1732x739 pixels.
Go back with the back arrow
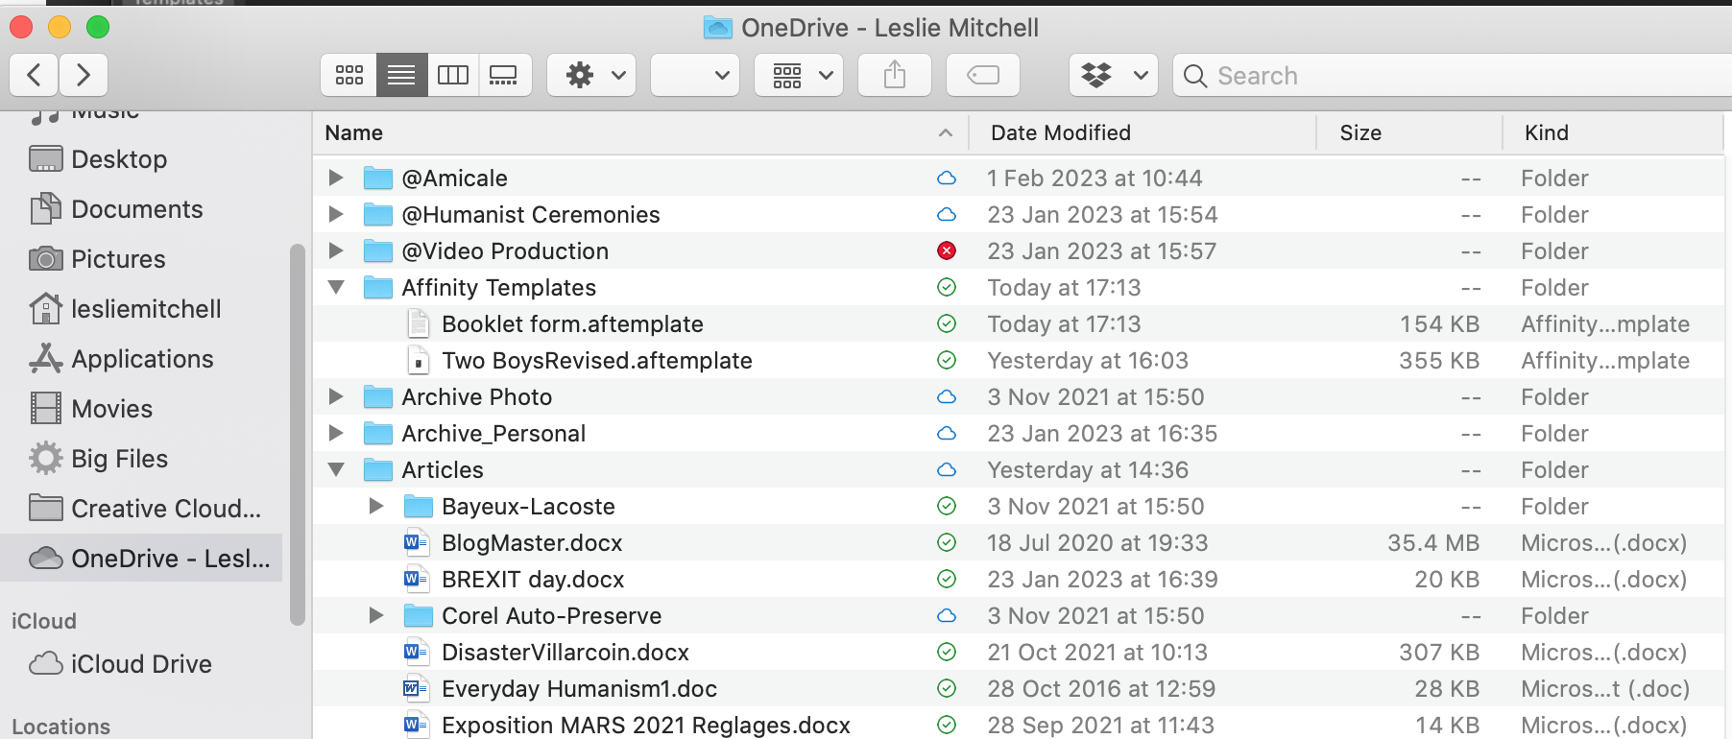point(35,75)
